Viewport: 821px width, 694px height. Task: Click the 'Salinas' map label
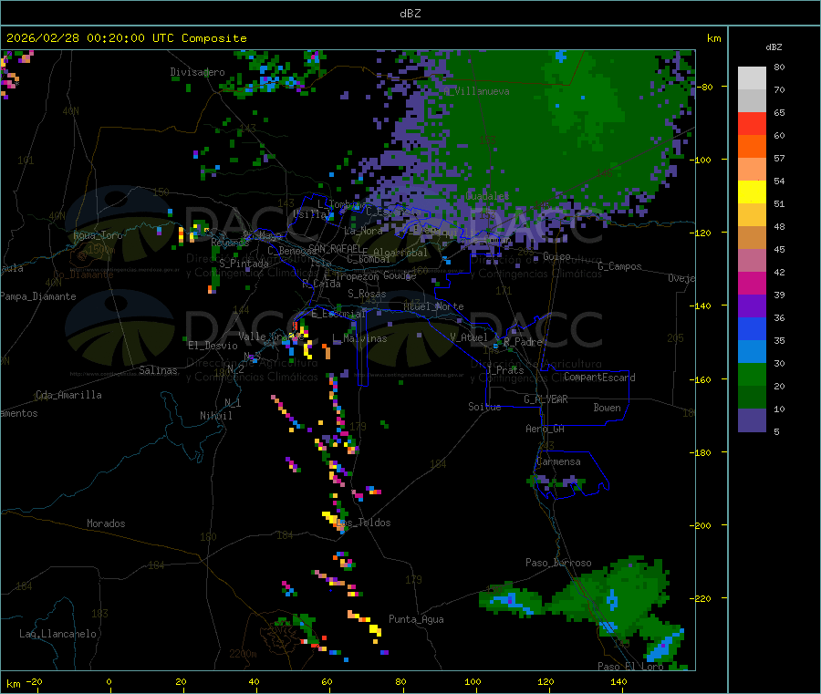point(158,370)
